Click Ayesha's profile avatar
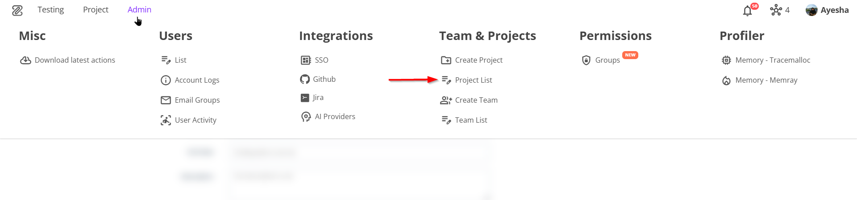 [811, 10]
